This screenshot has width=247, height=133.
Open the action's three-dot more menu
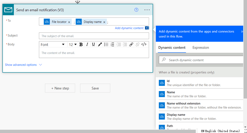click(x=147, y=10)
